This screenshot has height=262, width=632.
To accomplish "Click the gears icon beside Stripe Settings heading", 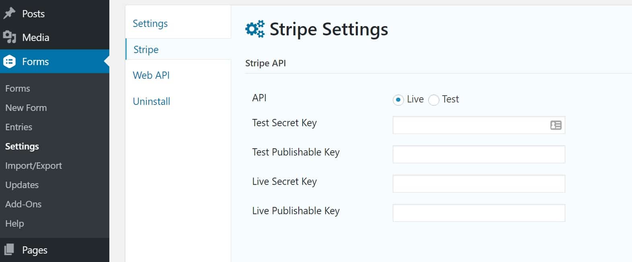I will [x=255, y=29].
